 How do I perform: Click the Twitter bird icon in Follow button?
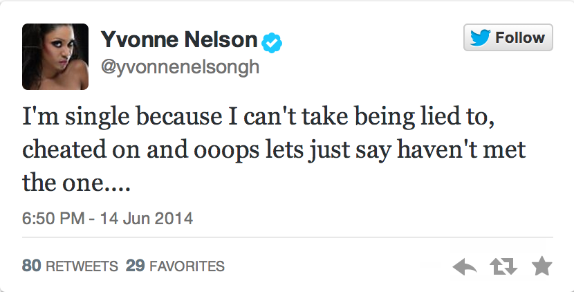480,38
